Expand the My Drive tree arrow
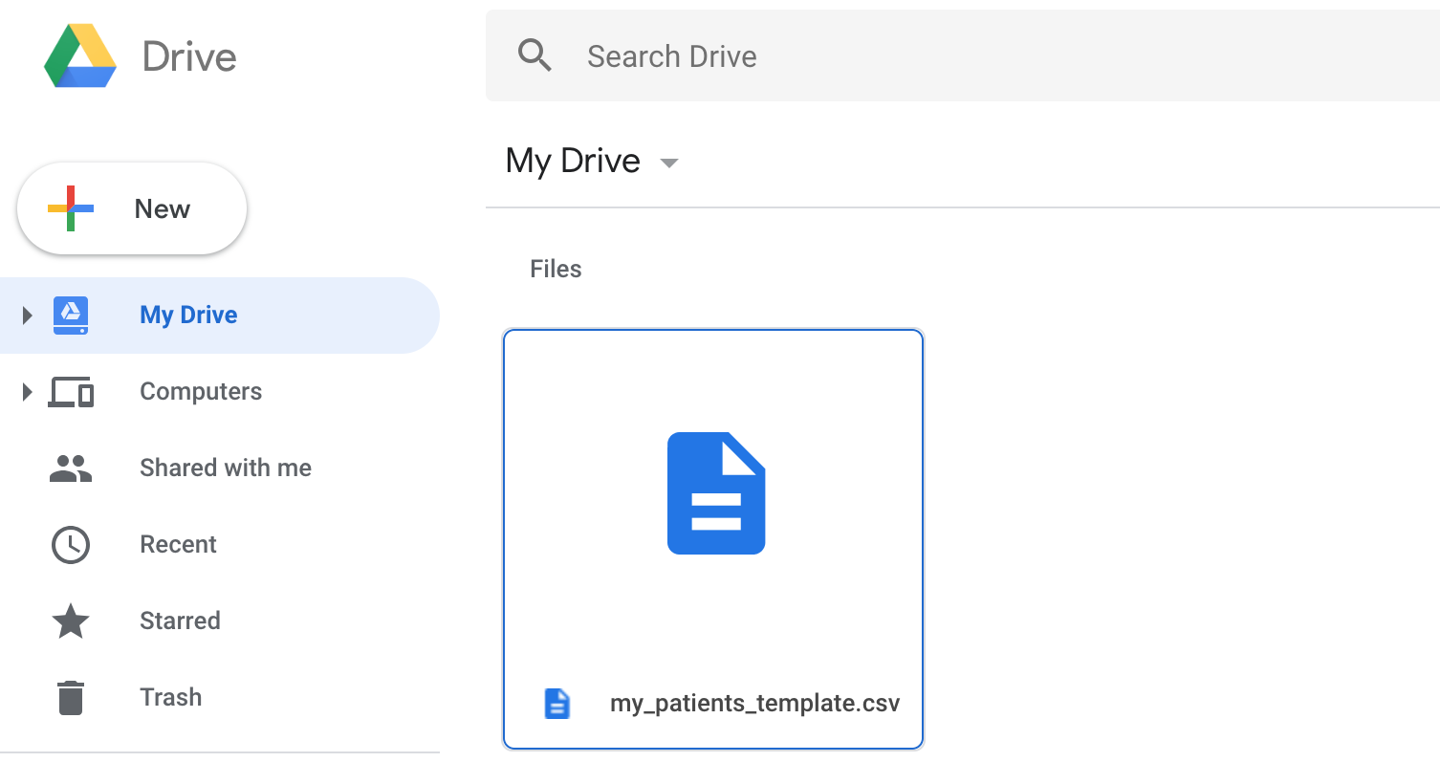Viewport: 1440px width, 784px height. click(x=27, y=315)
